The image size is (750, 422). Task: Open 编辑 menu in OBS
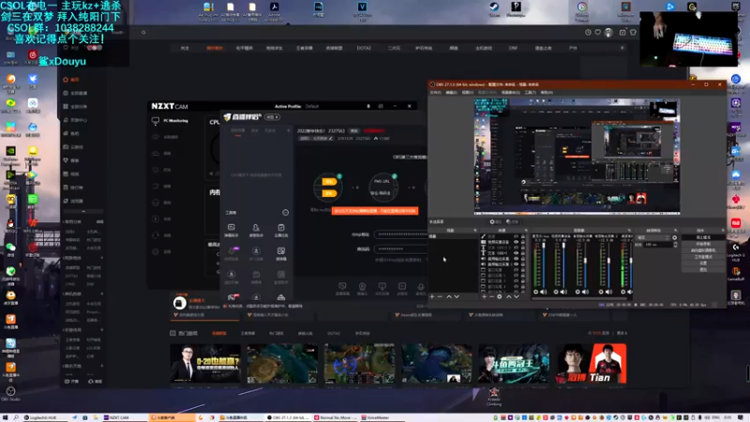[x=451, y=92]
